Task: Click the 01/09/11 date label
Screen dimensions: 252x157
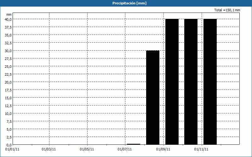Action: pos(163,149)
